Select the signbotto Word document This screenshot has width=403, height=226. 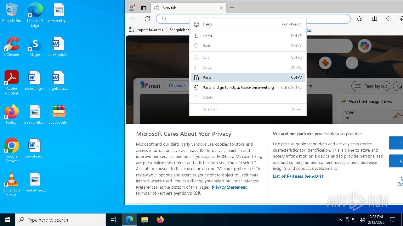pyautogui.click(x=59, y=81)
